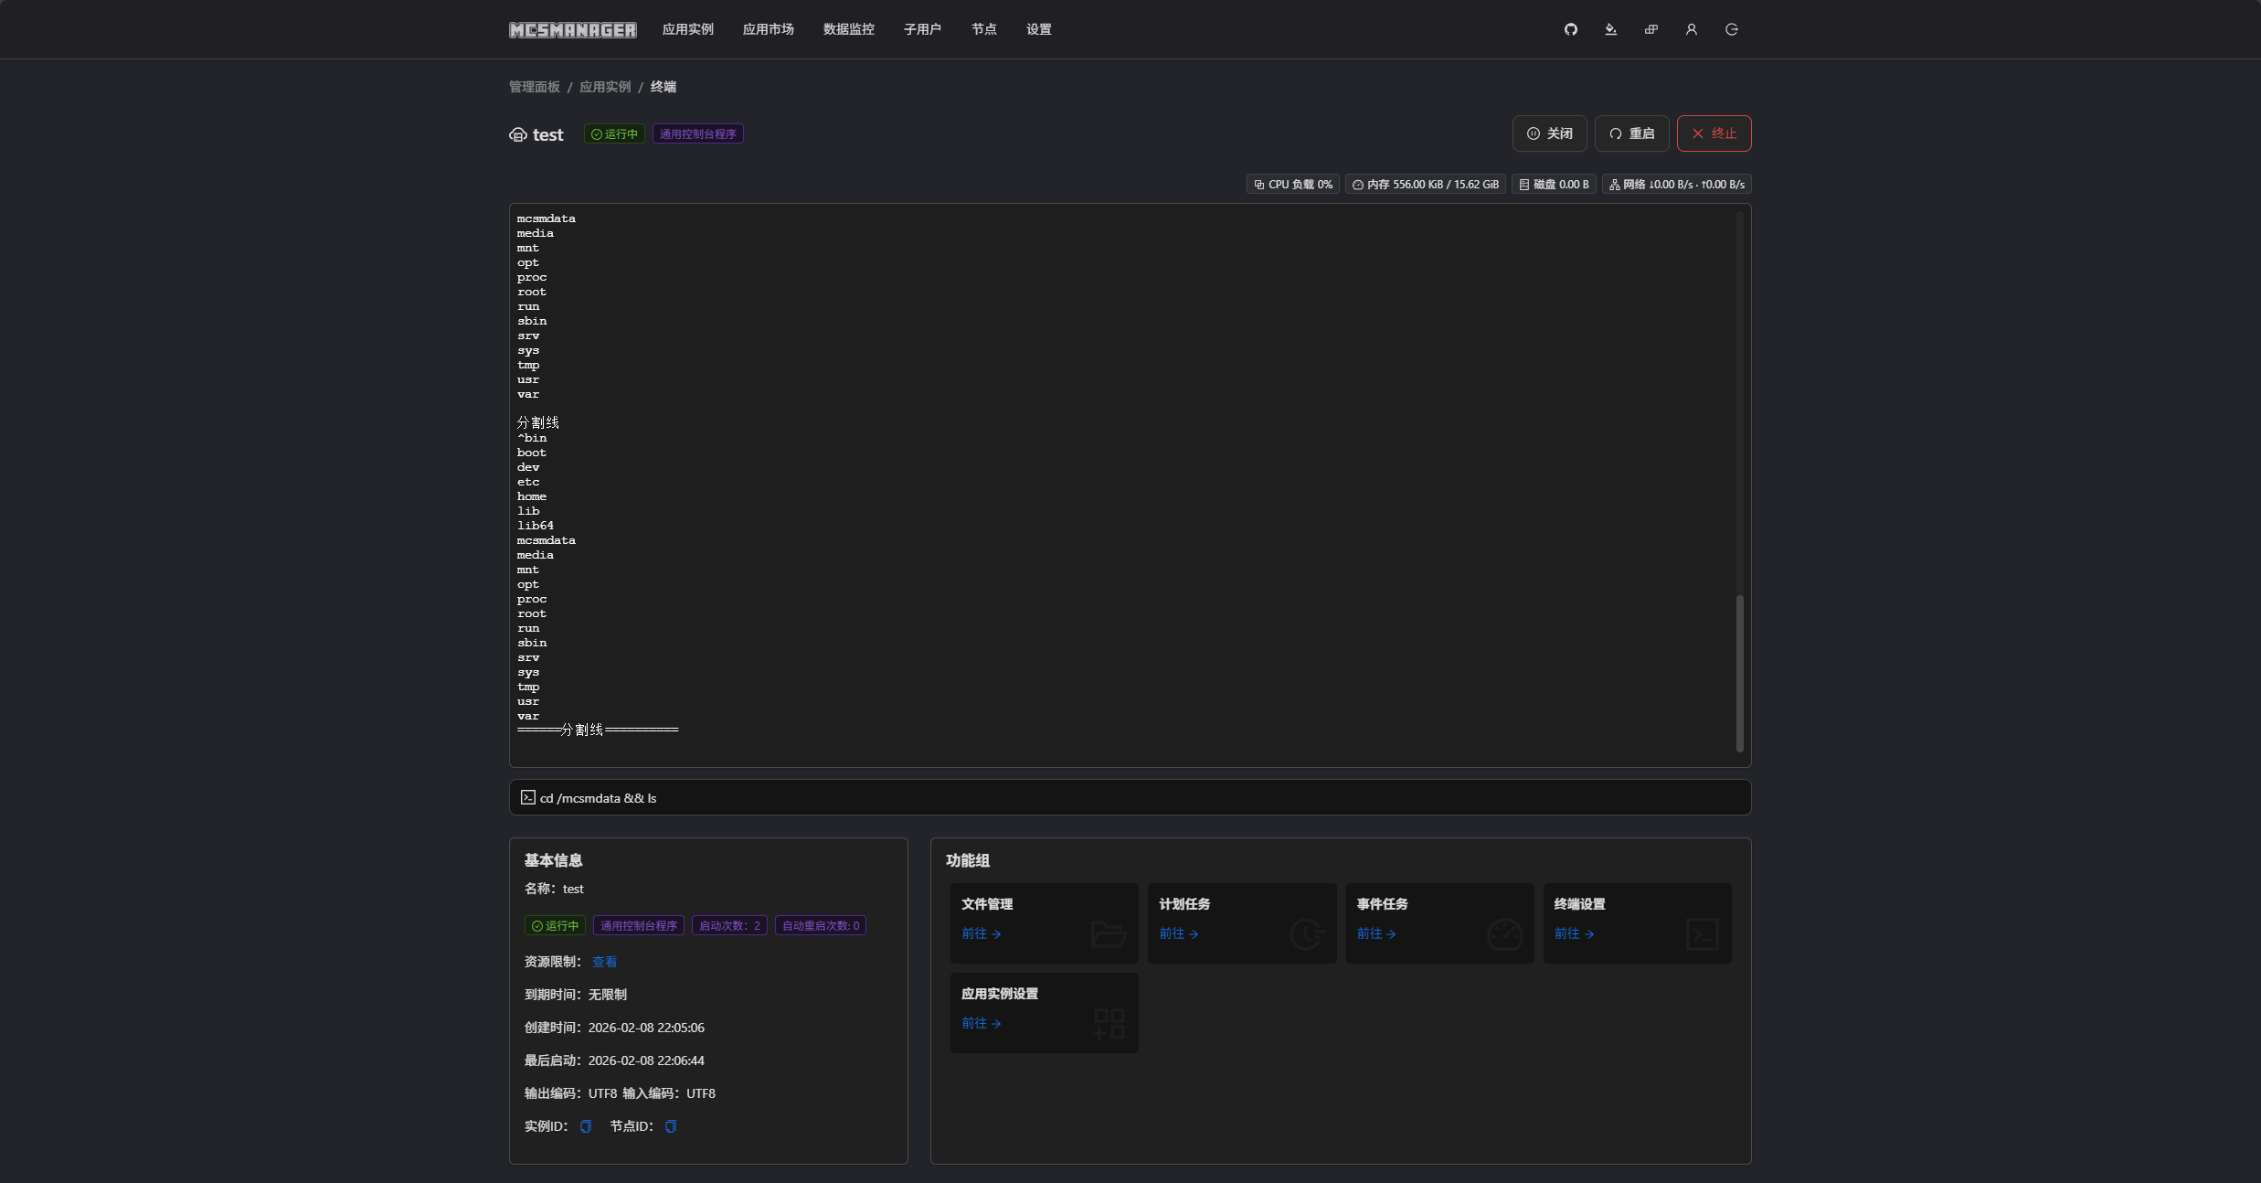Click 查看 link next to 资源限制
Viewport: 2261px width, 1183px height.
pyautogui.click(x=604, y=962)
